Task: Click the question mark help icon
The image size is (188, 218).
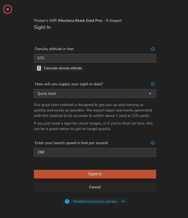Action: tap(67, 202)
